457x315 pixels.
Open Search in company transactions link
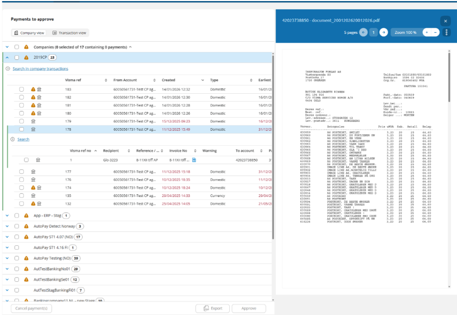pos(40,69)
